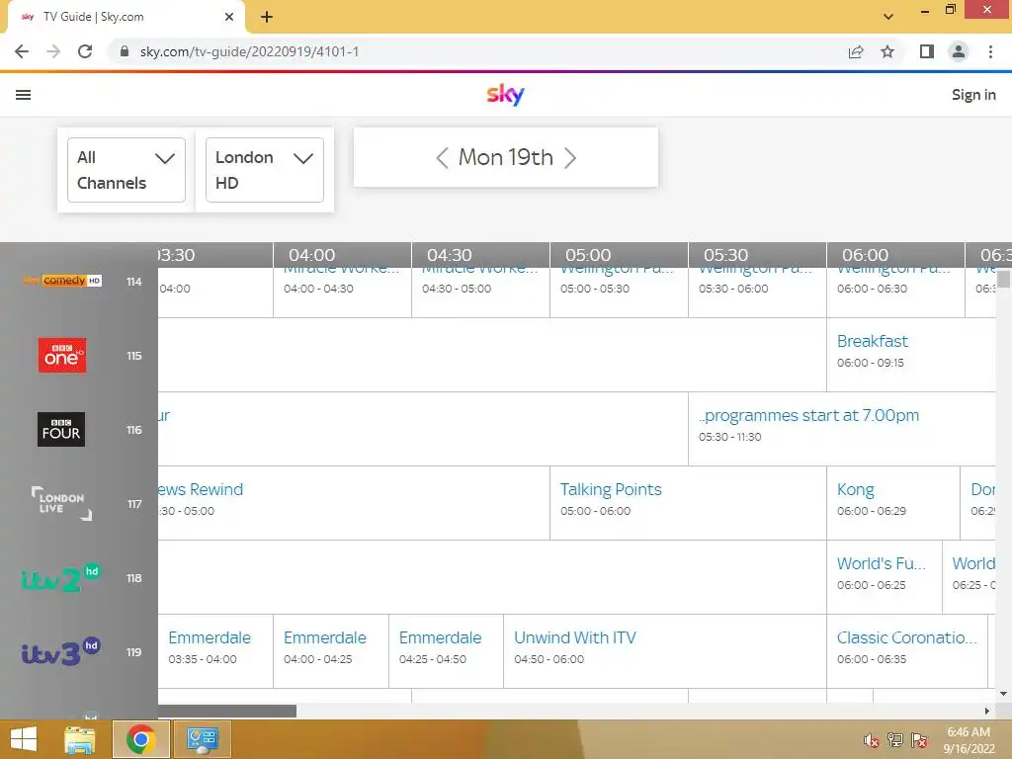Click channel number 119
This screenshot has width=1012, height=759.
pos(134,652)
